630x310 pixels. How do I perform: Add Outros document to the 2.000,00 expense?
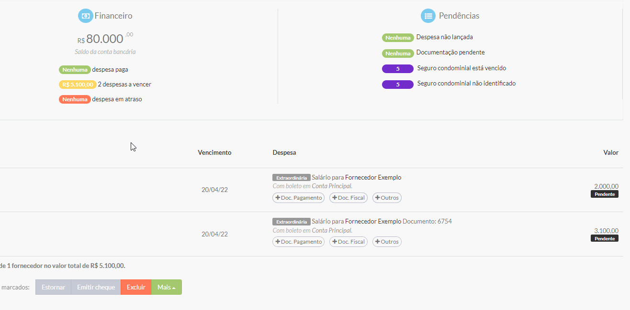point(387,198)
